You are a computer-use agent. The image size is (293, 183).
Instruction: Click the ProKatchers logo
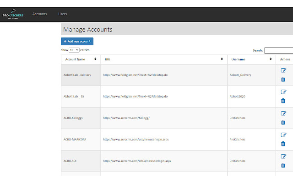13,14
